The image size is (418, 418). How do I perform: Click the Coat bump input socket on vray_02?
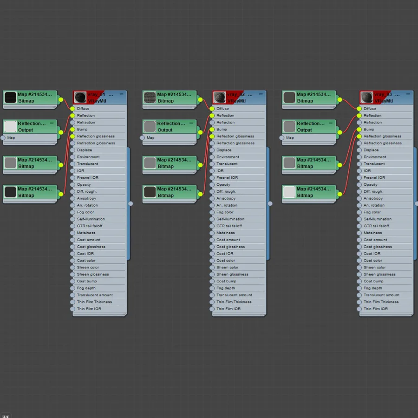coord(212,281)
